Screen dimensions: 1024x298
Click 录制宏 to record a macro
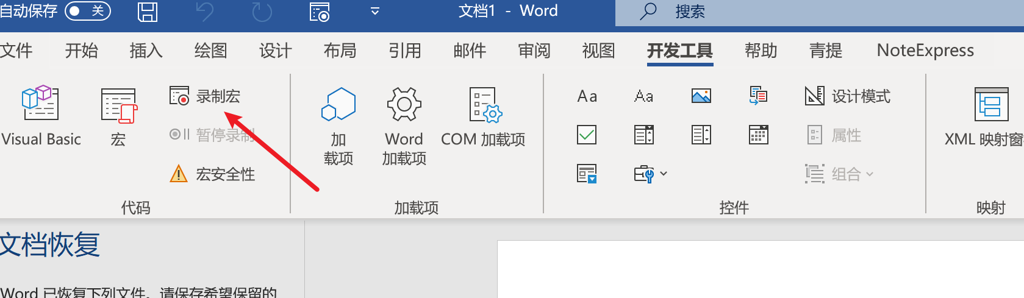tap(205, 96)
